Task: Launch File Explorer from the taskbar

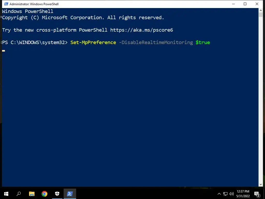Action: [32, 194]
